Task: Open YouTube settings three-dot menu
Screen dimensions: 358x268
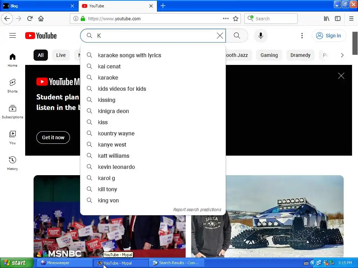Action: [302, 36]
